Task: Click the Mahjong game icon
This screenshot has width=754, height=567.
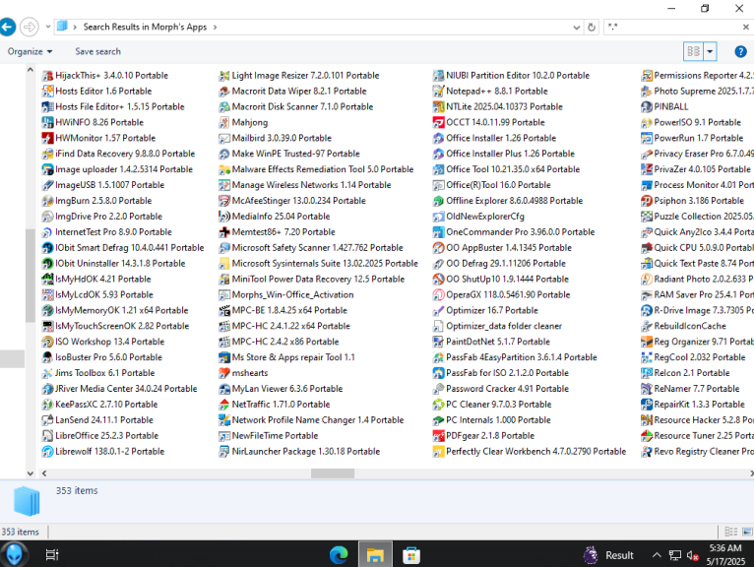Action: tap(224, 123)
